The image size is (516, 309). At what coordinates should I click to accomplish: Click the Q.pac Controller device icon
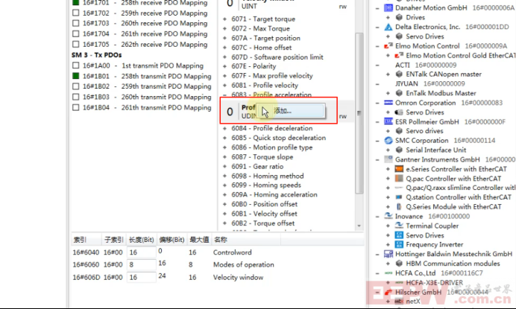[x=399, y=179]
